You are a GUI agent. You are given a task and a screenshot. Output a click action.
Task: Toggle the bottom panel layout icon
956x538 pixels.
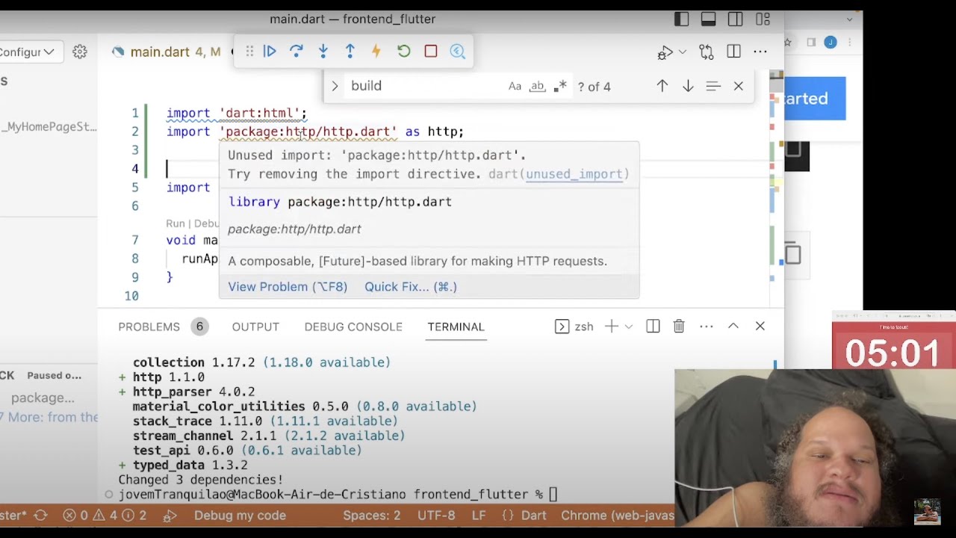[x=708, y=19]
